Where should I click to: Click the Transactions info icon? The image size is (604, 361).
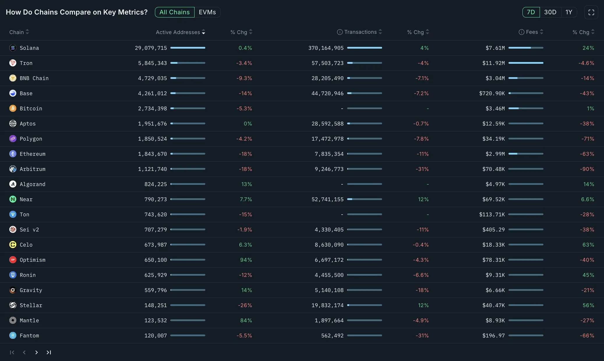click(340, 32)
